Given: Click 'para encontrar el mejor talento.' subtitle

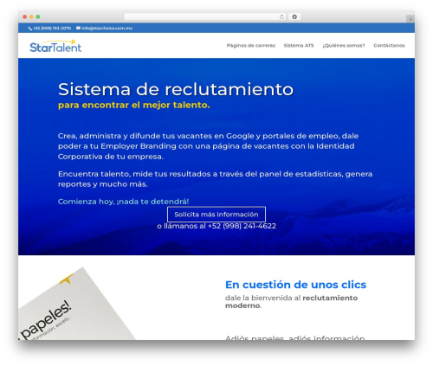Looking at the screenshot, I should pyautogui.click(x=134, y=105).
